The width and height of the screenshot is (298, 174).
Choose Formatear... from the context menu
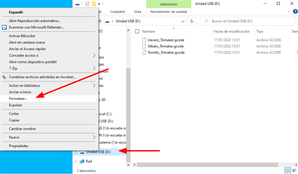tap(18, 98)
